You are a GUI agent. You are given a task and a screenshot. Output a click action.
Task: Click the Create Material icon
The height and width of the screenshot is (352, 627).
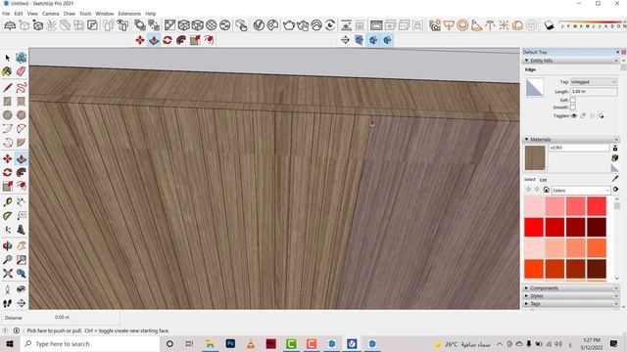pyautogui.click(x=615, y=158)
